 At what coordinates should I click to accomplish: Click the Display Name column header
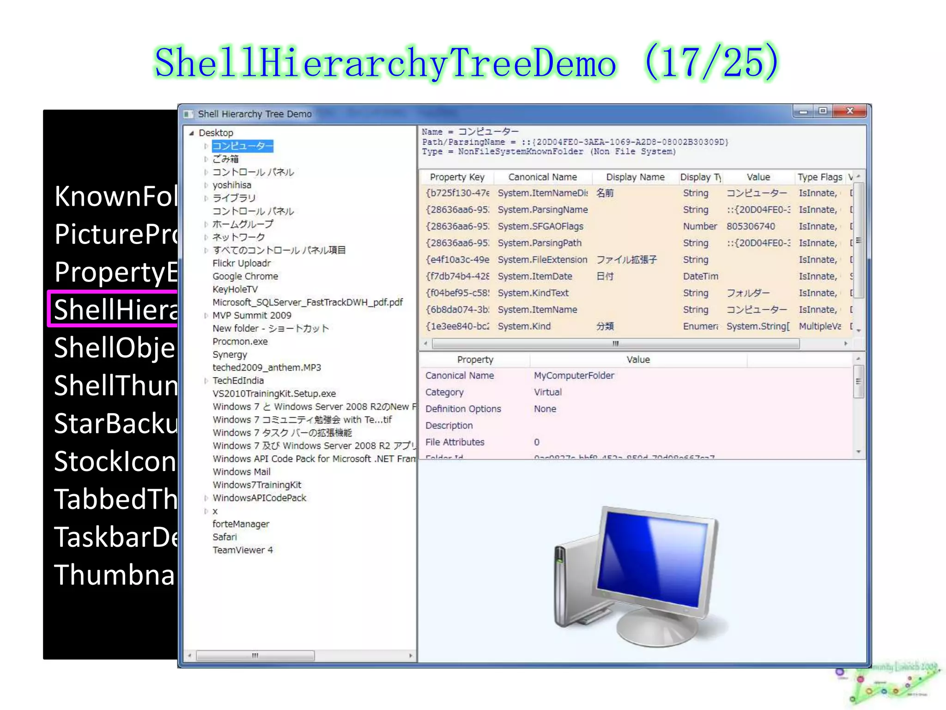pyautogui.click(x=635, y=177)
